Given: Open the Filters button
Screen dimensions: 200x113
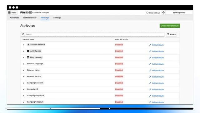Looking at the screenshot, I should [172, 34].
